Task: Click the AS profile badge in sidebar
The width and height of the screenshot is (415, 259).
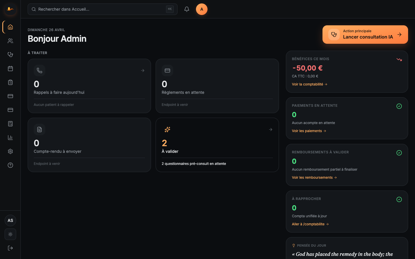Action: click(x=10, y=220)
